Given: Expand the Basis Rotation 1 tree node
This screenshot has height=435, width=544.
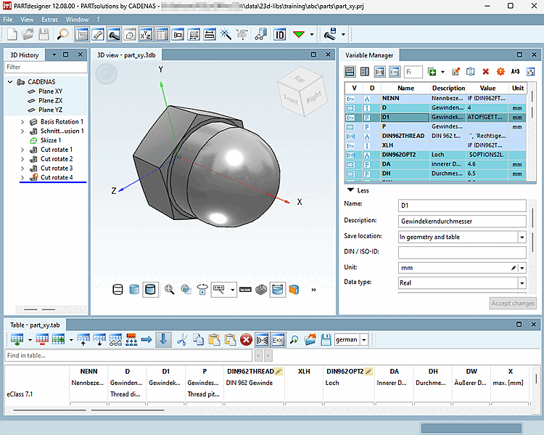Looking at the screenshot, I should point(22,122).
